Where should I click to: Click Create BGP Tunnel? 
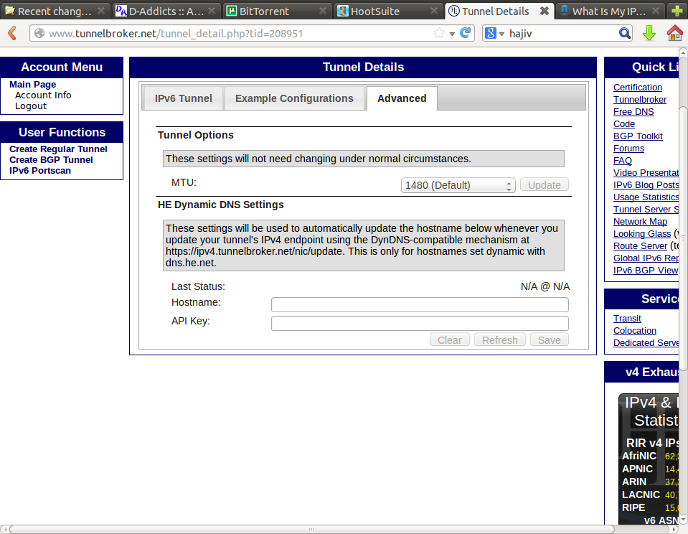click(51, 160)
